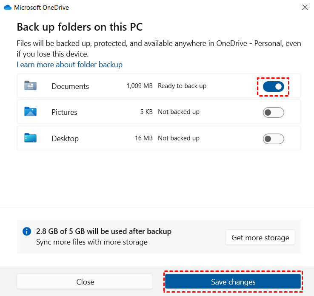Click the 1,009 MB size value
This screenshot has height=296, width=314.
[140, 86]
